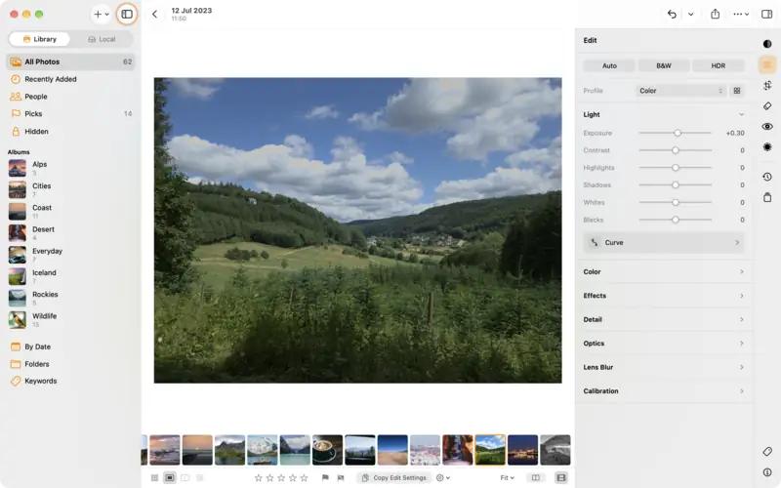781x488 pixels.
Task: Click the Shadows slider handle
Action: 676,184
